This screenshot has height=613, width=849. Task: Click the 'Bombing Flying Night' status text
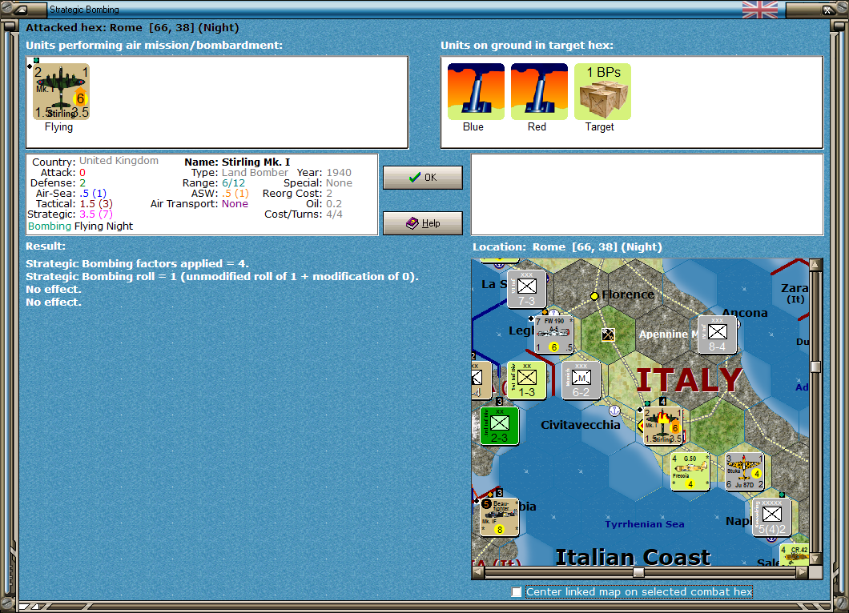click(81, 226)
